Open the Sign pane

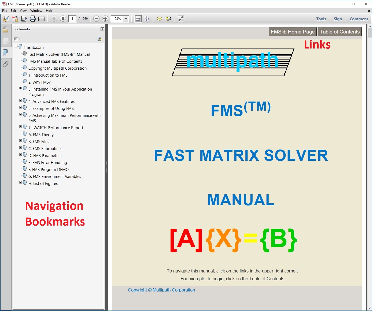tap(338, 19)
